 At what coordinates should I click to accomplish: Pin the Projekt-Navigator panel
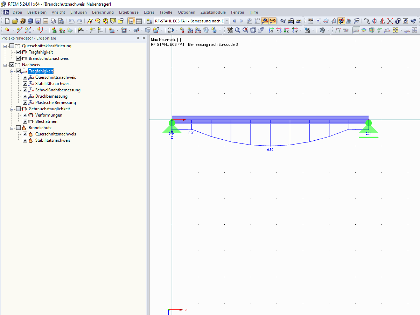coord(138,38)
